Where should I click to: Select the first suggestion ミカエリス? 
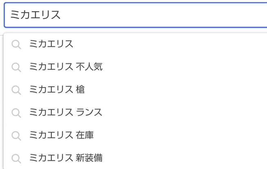pyautogui.click(x=135, y=44)
